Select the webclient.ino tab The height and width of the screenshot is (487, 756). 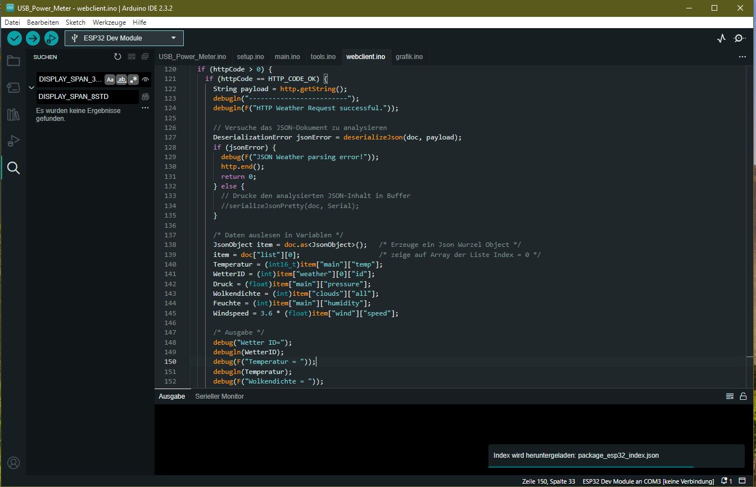(366, 57)
